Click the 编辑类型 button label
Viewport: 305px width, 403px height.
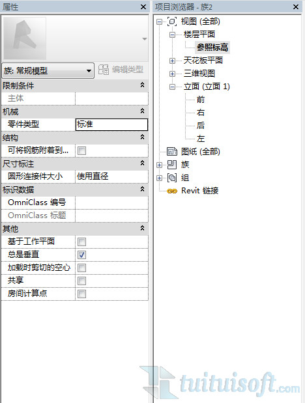coord(128,70)
